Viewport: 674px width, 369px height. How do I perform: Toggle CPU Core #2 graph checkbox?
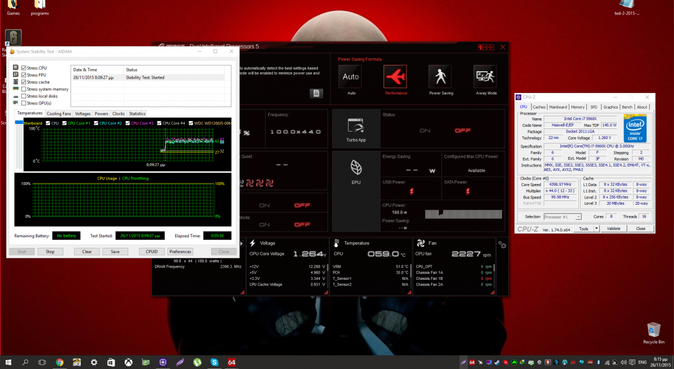pos(97,123)
